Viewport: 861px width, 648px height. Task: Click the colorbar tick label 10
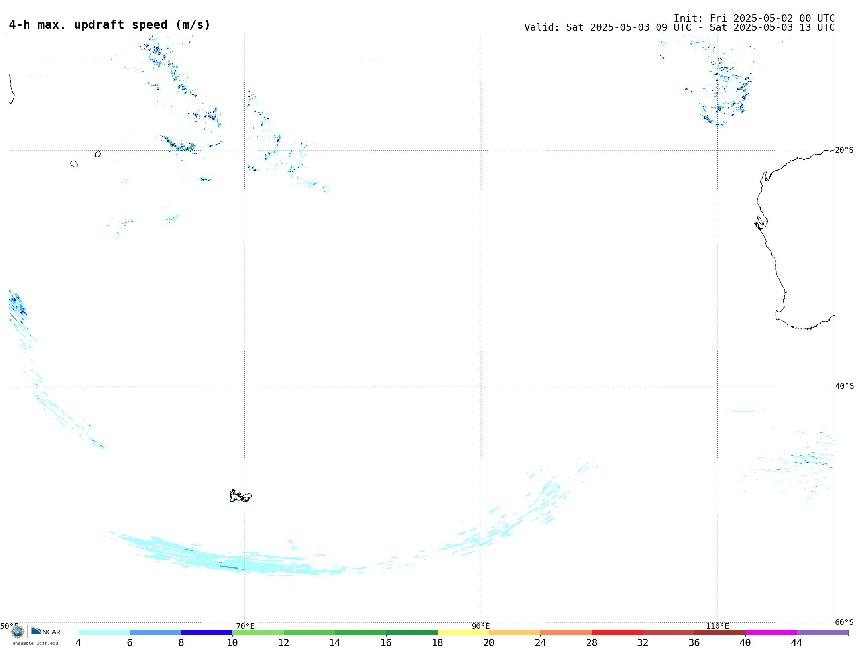point(232,642)
